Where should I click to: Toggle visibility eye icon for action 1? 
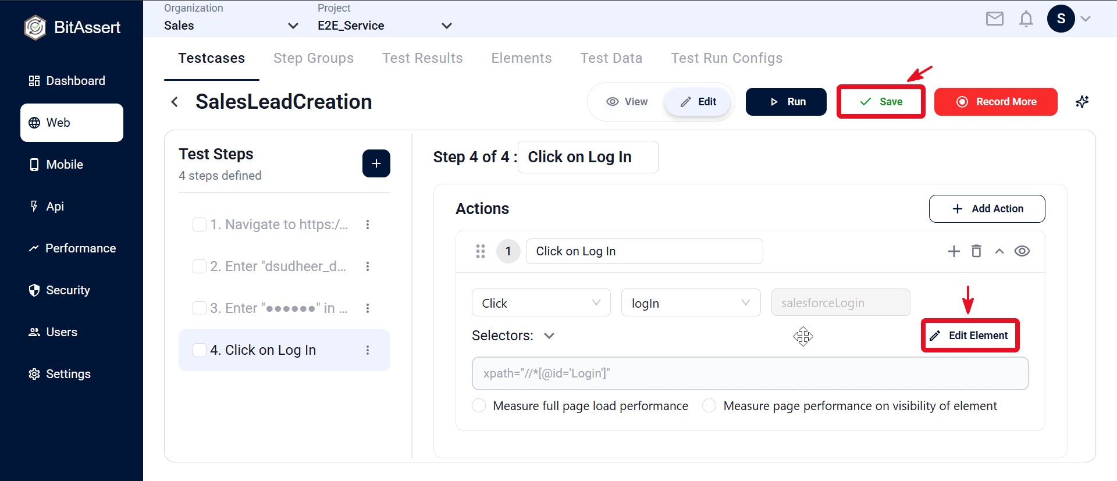click(1022, 251)
